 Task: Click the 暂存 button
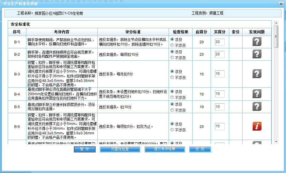(85, 149)
